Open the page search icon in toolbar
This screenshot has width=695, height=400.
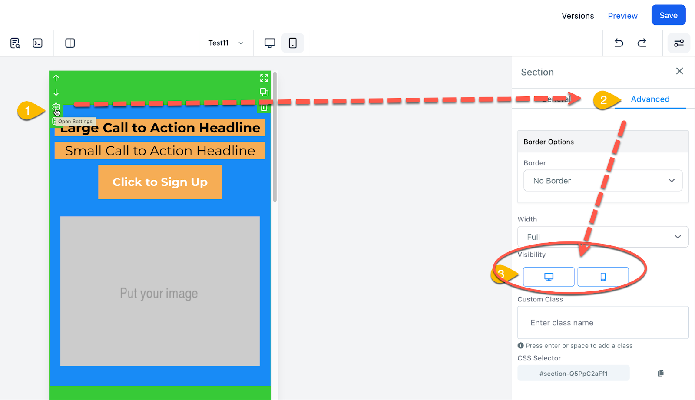(15, 43)
